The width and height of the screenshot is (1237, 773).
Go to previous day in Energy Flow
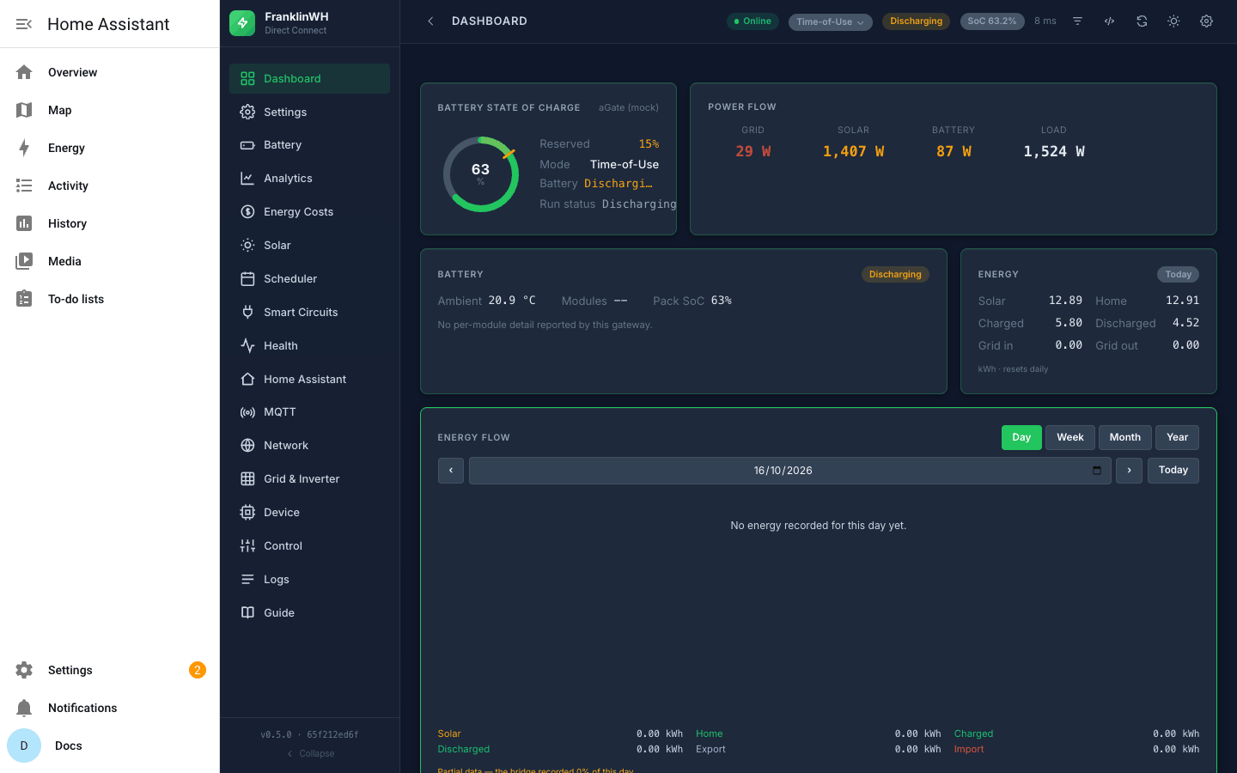pyautogui.click(x=451, y=471)
